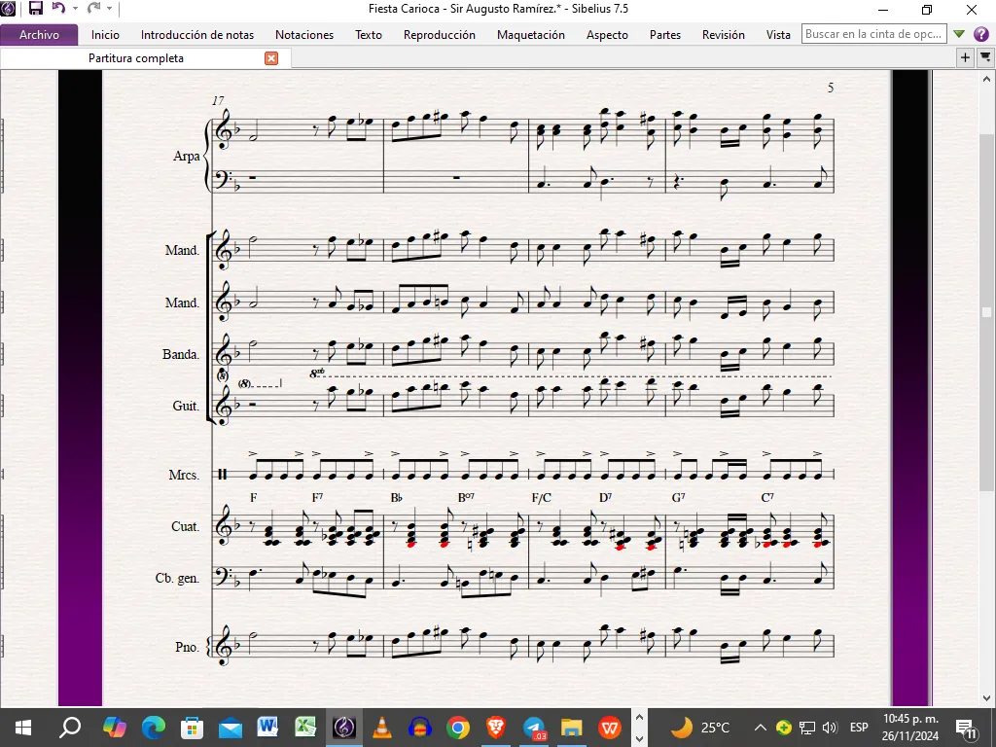The height and width of the screenshot is (747, 996).
Task: Select the Mrcs. staff label
Action: (x=184, y=475)
